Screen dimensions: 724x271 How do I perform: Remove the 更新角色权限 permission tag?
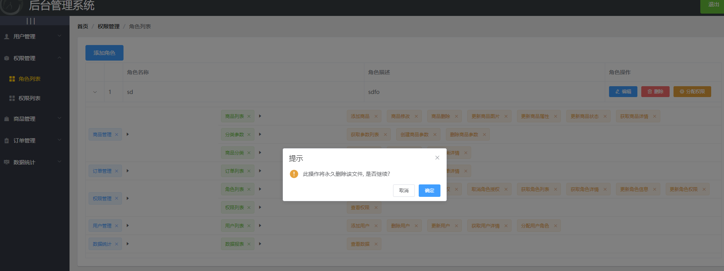pos(704,189)
